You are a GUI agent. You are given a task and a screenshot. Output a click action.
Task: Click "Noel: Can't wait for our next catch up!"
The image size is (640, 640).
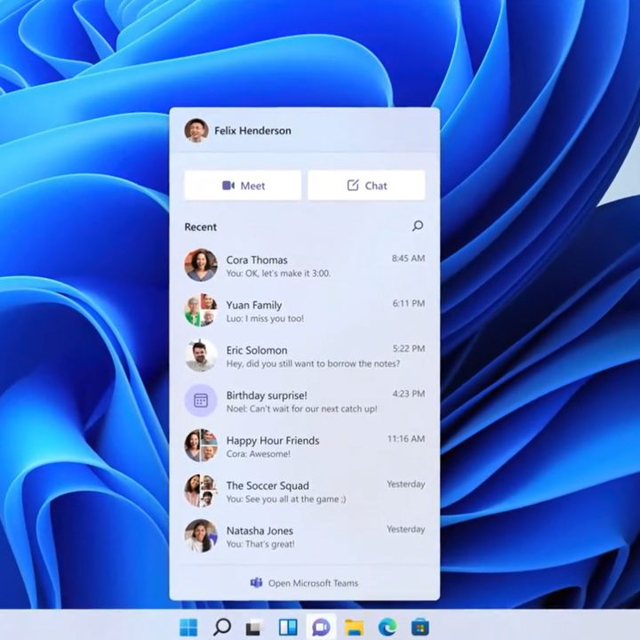301,409
